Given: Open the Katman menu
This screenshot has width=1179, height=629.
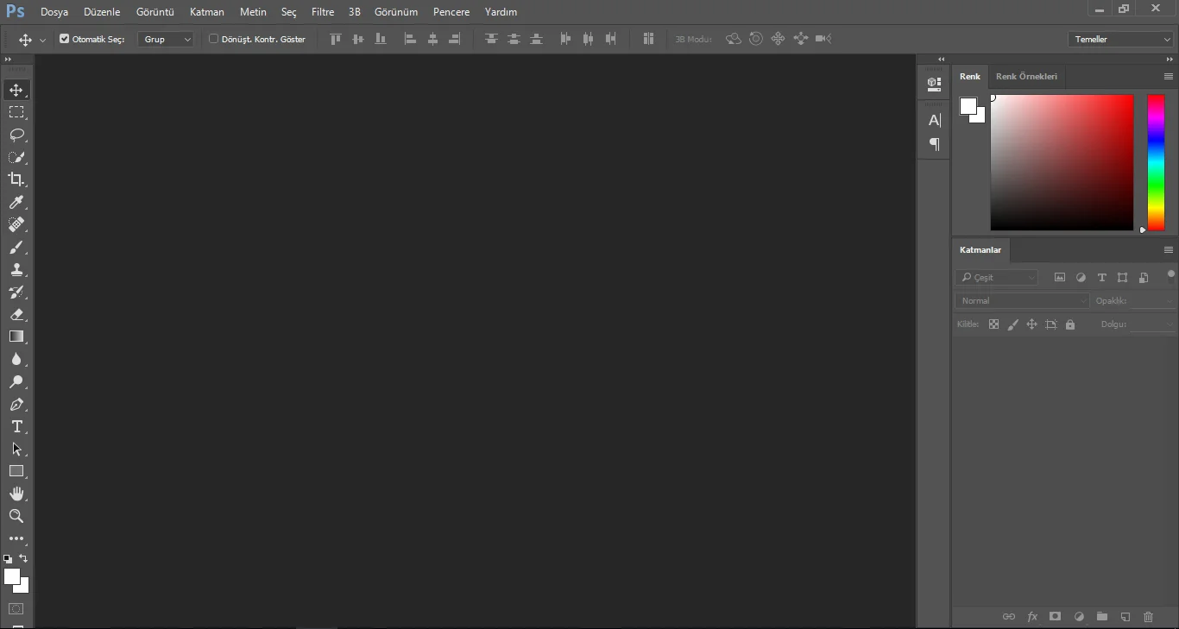Looking at the screenshot, I should tap(207, 12).
